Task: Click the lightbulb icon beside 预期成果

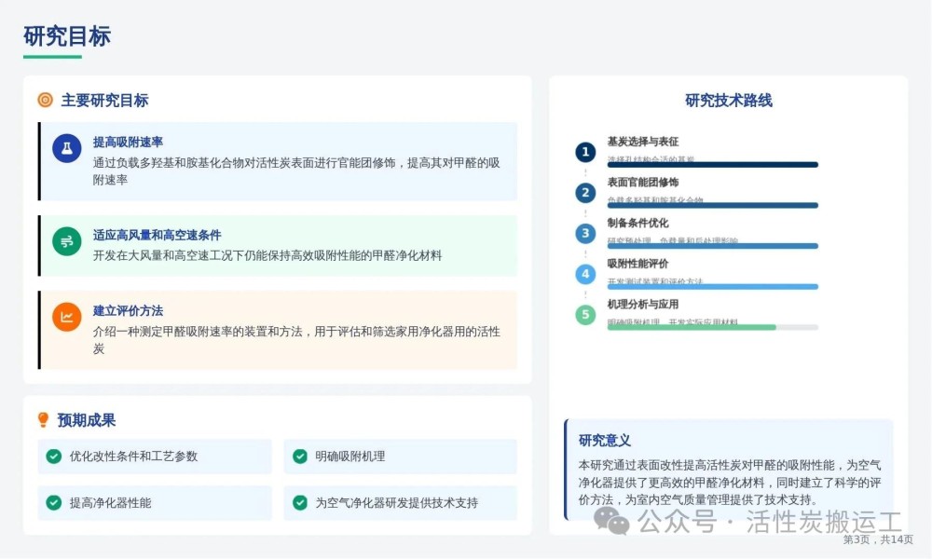Action: (x=44, y=420)
